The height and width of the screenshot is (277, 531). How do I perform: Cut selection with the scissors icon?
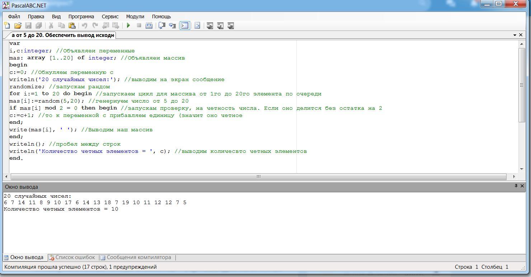tap(51, 25)
